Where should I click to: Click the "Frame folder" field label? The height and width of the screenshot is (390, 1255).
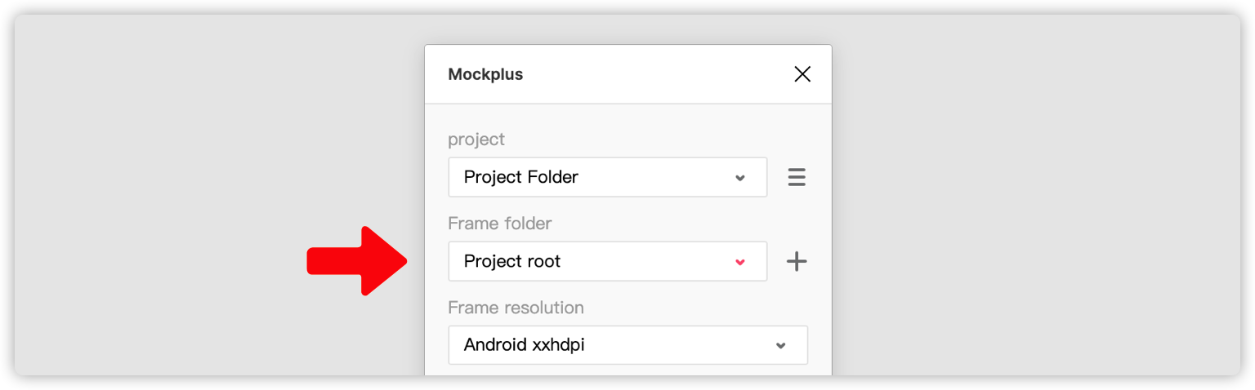point(500,224)
